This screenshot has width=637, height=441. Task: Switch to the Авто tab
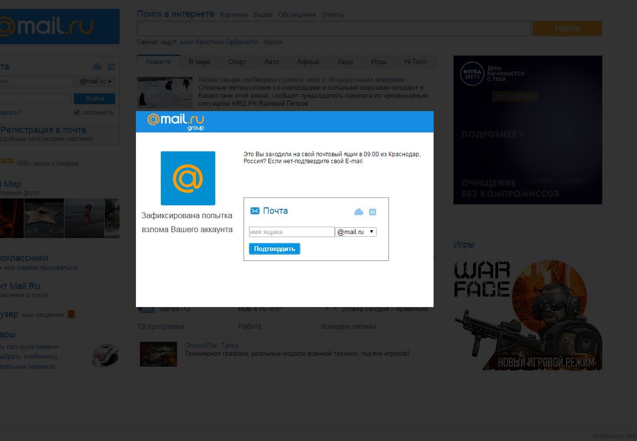pos(271,62)
